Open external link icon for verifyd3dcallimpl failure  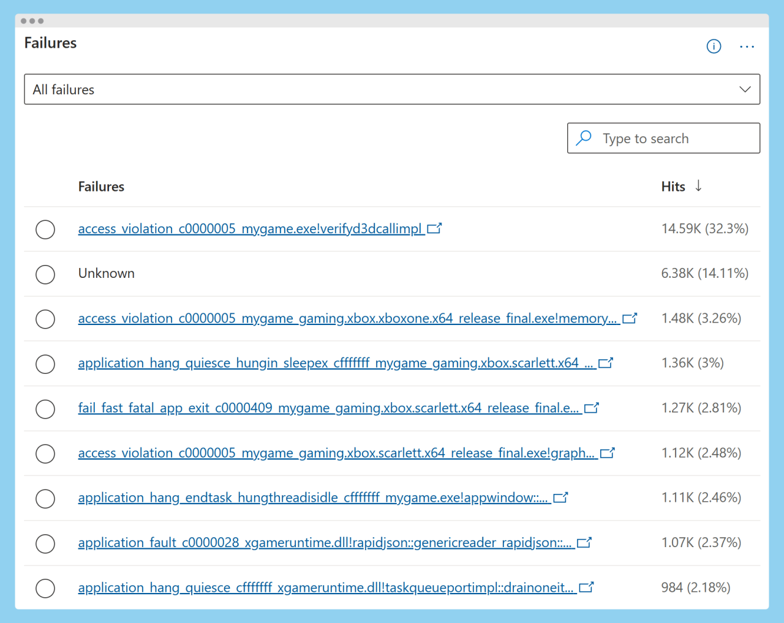point(434,229)
